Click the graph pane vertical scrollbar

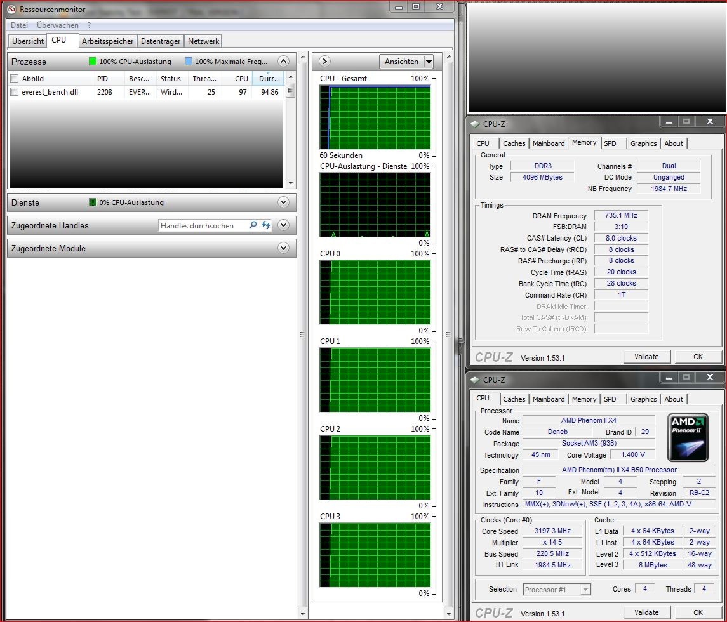point(448,334)
